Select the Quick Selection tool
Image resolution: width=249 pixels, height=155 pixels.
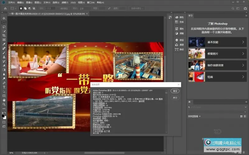pos(4,31)
